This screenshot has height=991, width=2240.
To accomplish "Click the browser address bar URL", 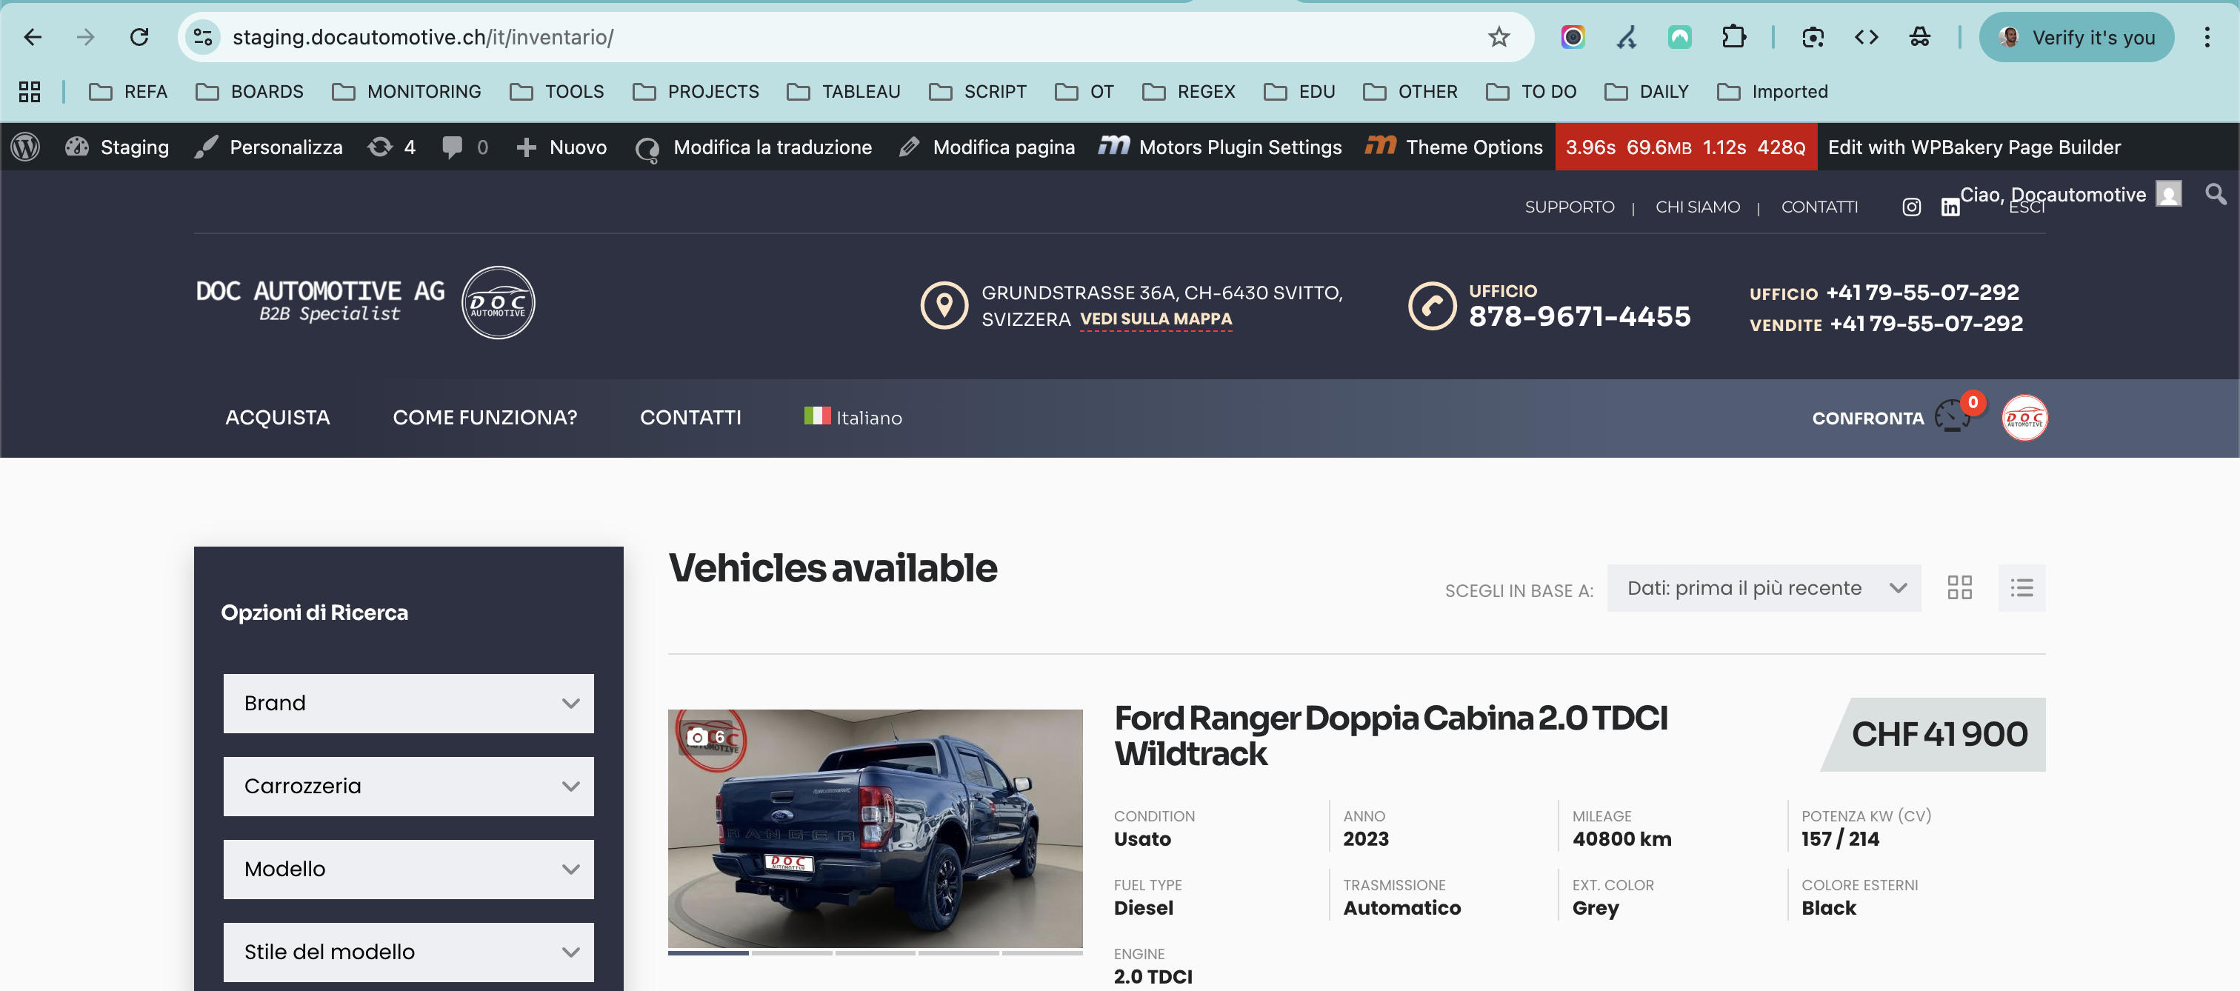I will click(x=423, y=37).
